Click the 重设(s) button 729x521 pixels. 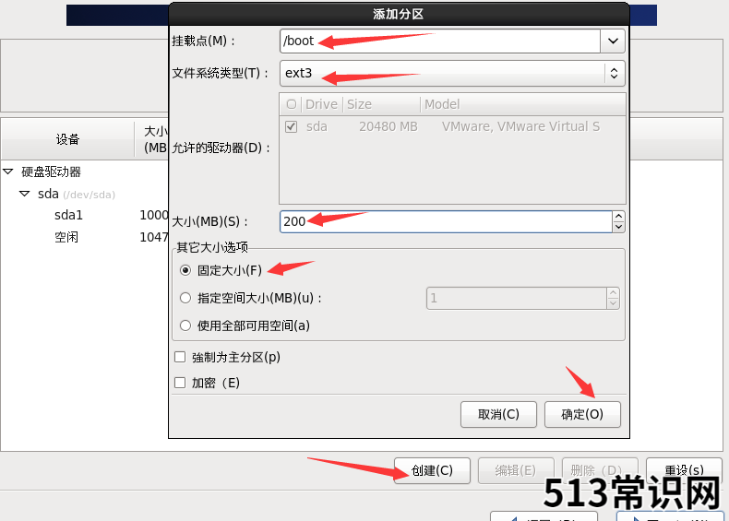pos(684,470)
